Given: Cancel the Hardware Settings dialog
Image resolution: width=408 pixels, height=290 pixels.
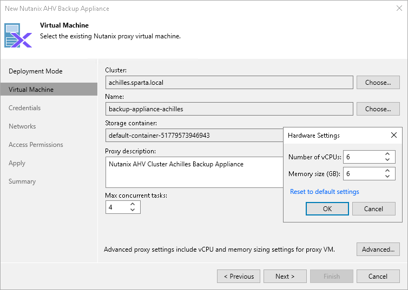Looking at the screenshot, I should point(373,209).
